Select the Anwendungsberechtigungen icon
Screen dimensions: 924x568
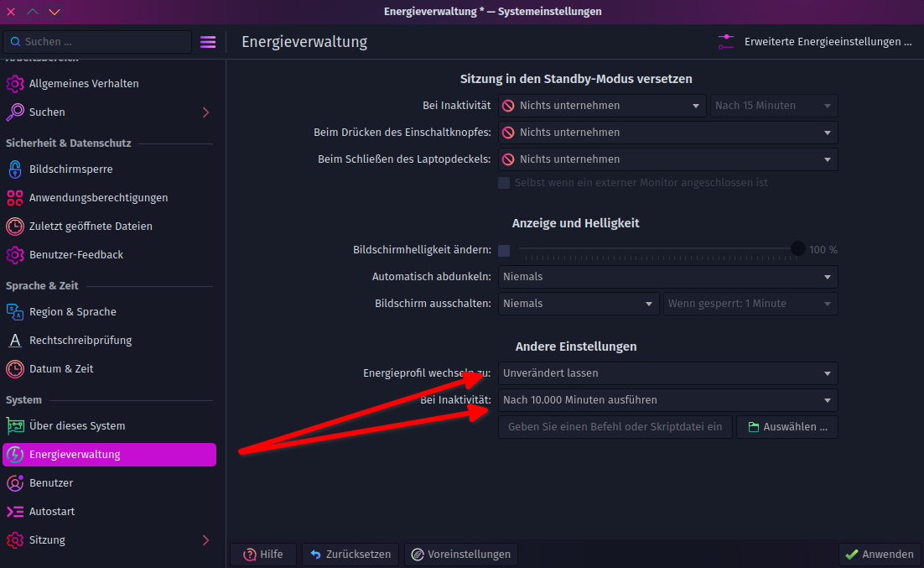(x=15, y=198)
